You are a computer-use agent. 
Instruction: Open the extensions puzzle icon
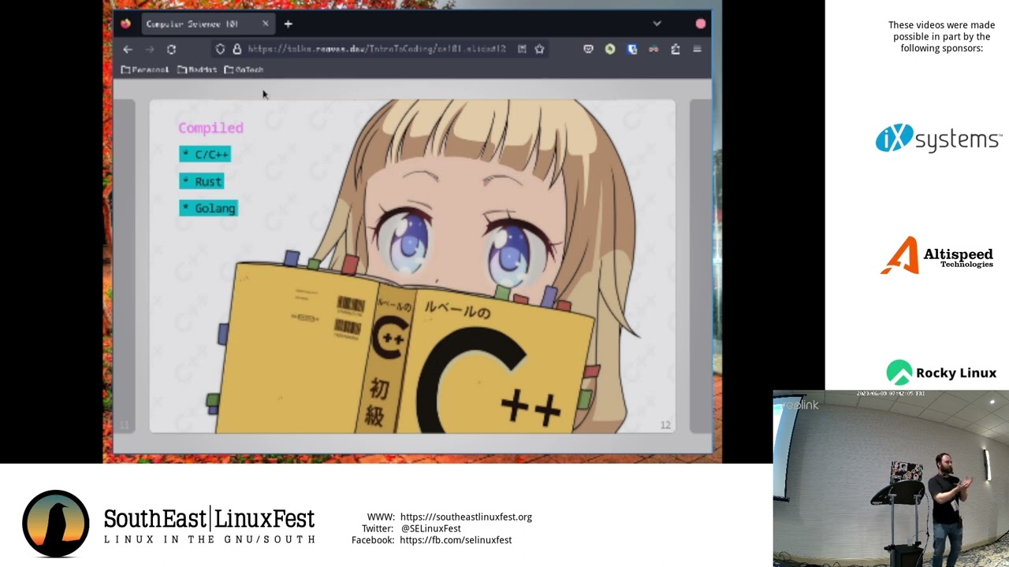coord(676,49)
